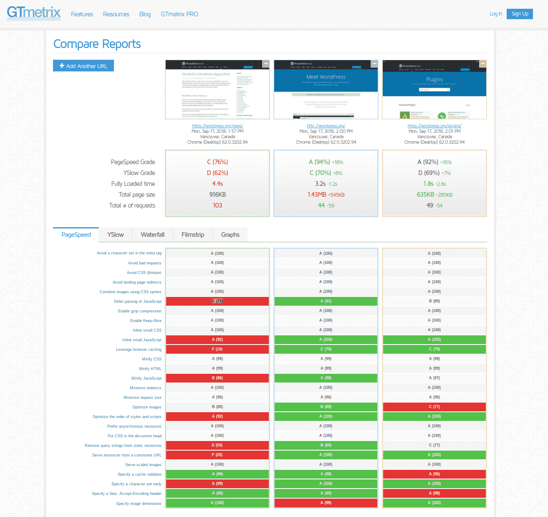The image size is (548, 517).
Task: Open 'Serve resources from a consistent URL'
Action: click(x=127, y=455)
